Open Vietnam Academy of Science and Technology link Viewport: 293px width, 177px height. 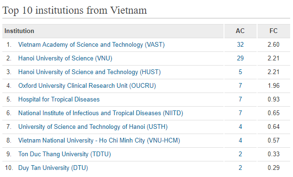(91, 45)
